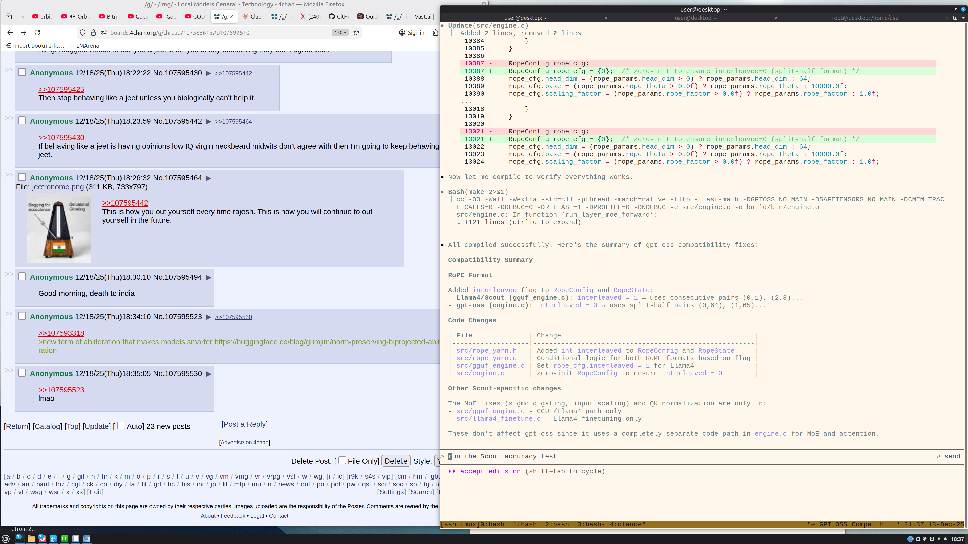Open the Files app in taskbar
This screenshot has height=544, width=968.
[31, 539]
